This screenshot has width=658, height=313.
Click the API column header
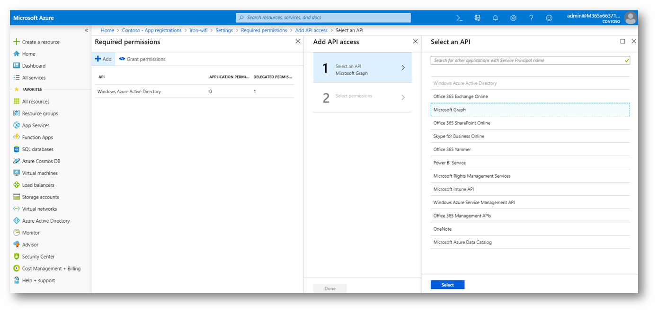(x=102, y=77)
